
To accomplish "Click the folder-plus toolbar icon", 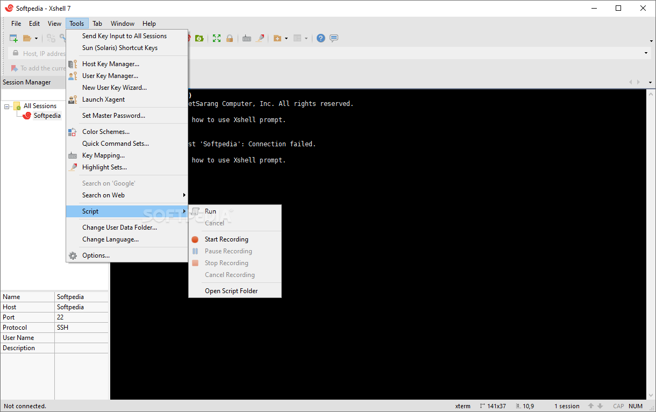I will click(x=277, y=38).
